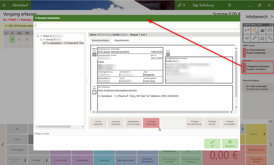The width and height of the screenshot is (274, 165).
Task: Cancel the dialog with Abbrechen
Action: (x=230, y=144)
